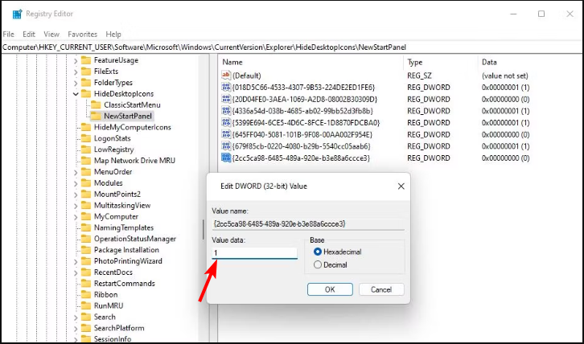Select the RecentDocs tree item
The height and width of the screenshot is (344, 584).
tap(113, 272)
